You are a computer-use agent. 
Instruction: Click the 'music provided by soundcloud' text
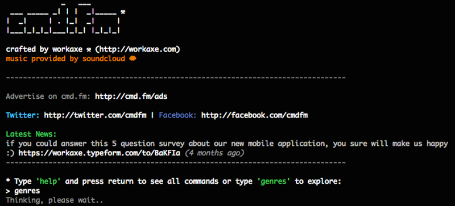tap(65, 59)
